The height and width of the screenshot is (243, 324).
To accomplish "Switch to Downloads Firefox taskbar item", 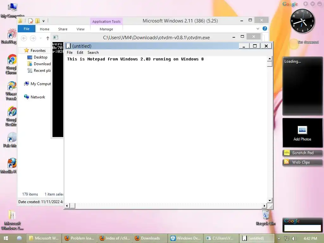I will [x=150, y=238].
